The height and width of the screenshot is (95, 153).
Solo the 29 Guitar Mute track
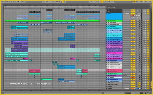tap(137, 26)
